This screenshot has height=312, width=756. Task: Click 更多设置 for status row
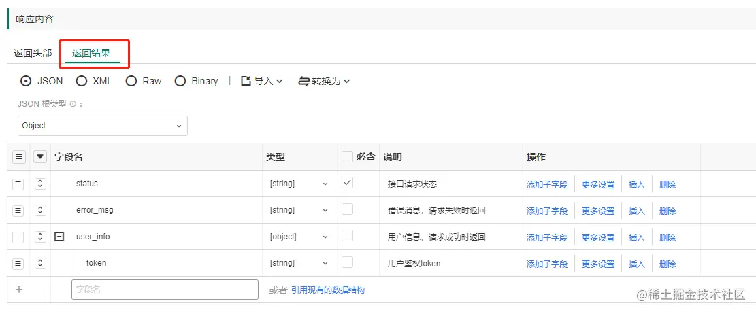[598, 184]
